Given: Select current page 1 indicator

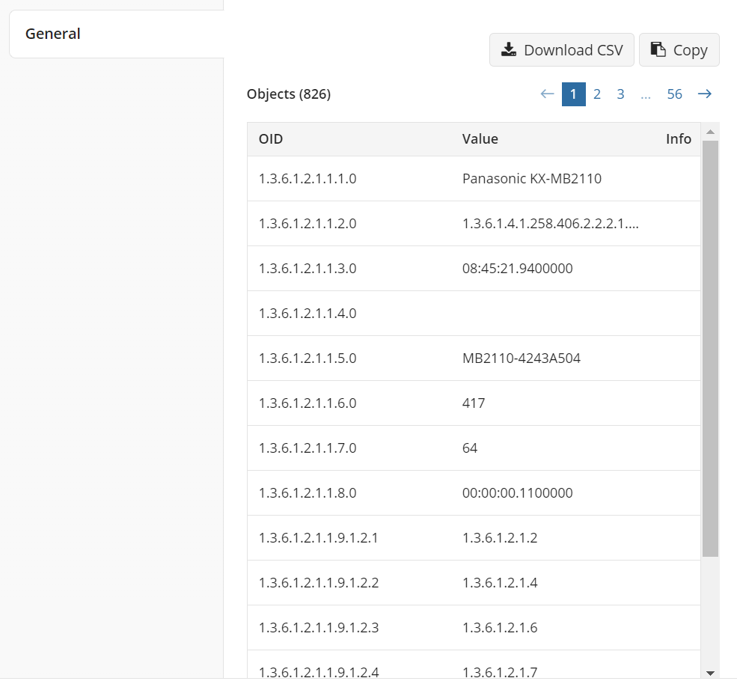Looking at the screenshot, I should [573, 94].
